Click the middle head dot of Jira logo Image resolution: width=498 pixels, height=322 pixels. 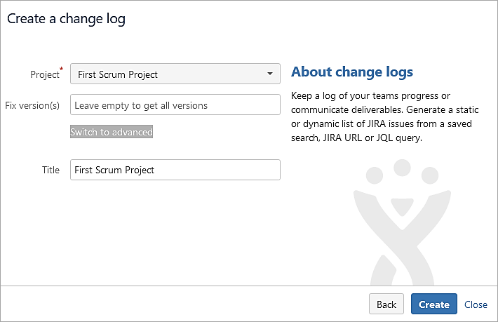click(402, 168)
